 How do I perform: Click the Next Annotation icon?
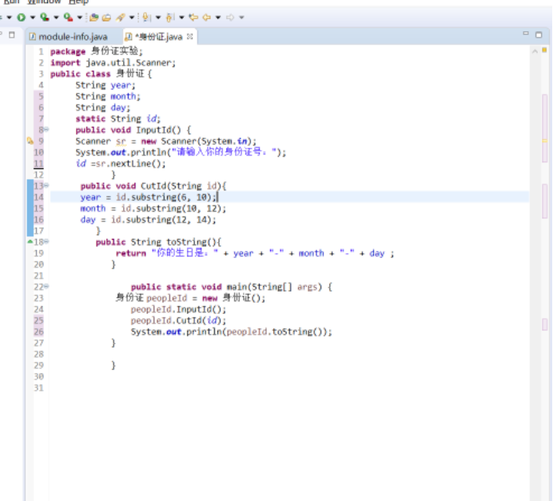tap(147, 17)
